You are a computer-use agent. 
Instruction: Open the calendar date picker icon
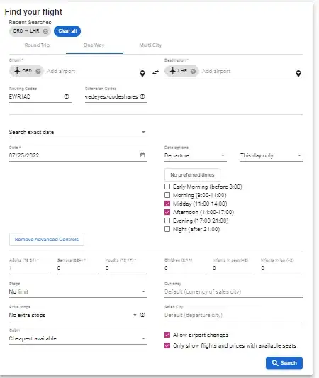click(x=142, y=155)
